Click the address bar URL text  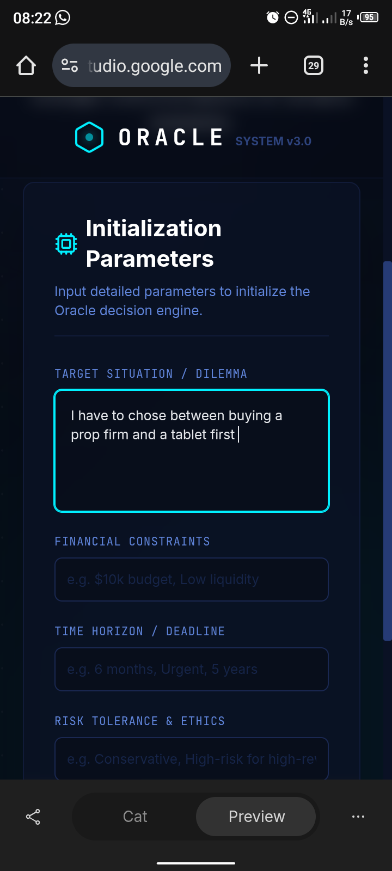click(155, 66)
